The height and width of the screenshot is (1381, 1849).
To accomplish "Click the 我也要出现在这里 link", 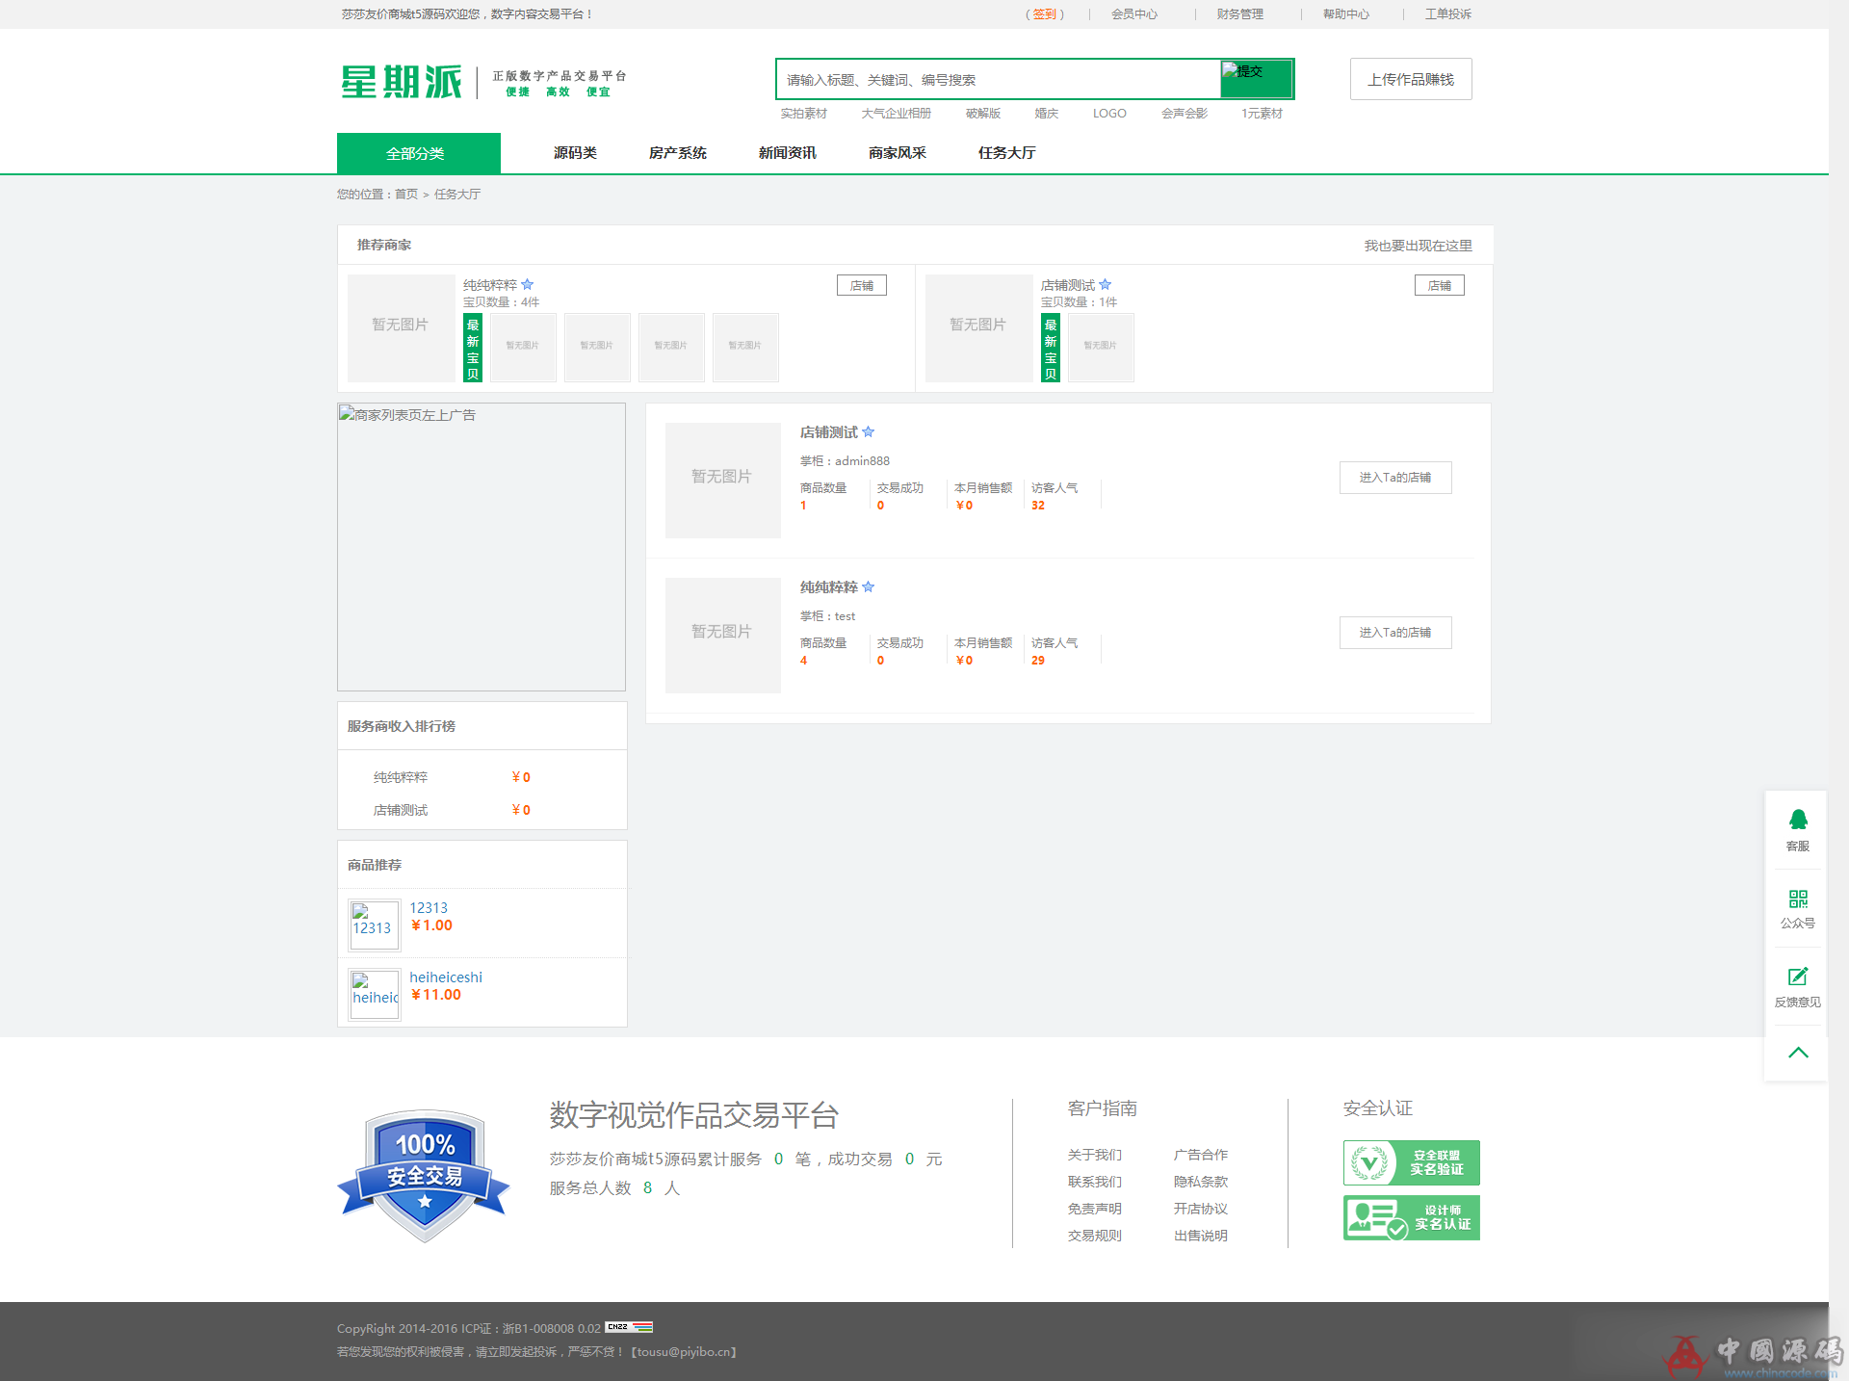I will coord(1418,246).
